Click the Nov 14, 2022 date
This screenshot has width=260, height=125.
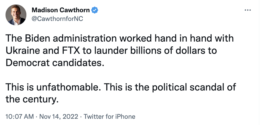coord(59,117)
